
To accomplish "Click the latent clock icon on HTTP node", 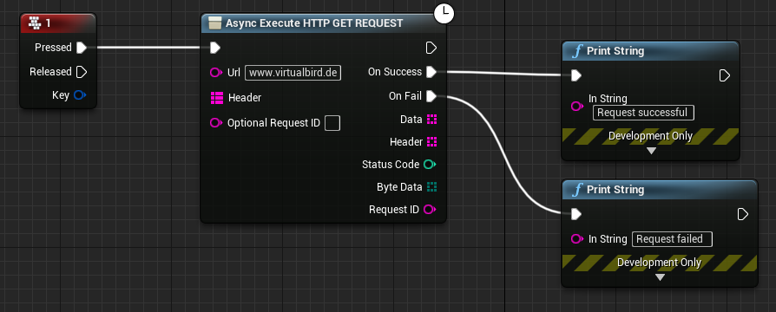I will pos(444,13).
